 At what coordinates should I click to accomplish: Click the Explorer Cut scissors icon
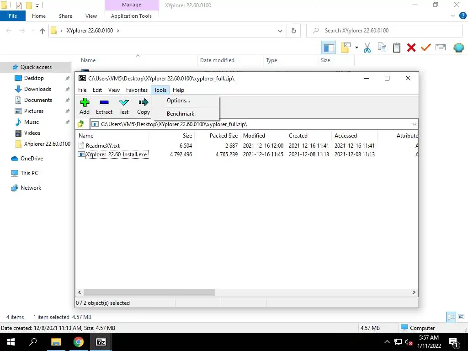(367, 48)
